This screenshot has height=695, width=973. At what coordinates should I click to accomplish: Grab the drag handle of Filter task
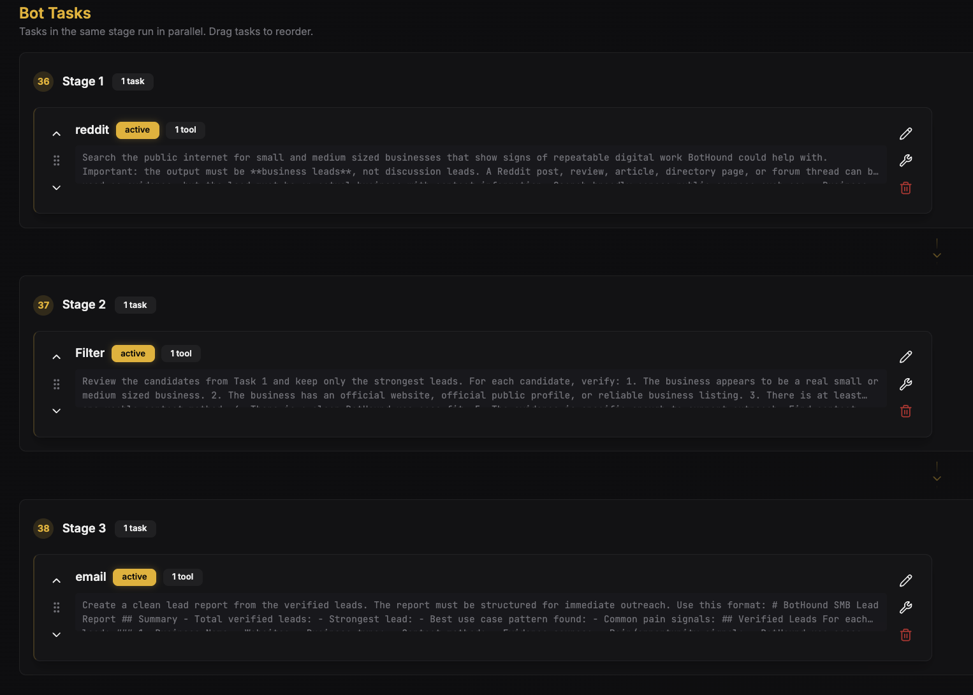click(x=57, y=384)
